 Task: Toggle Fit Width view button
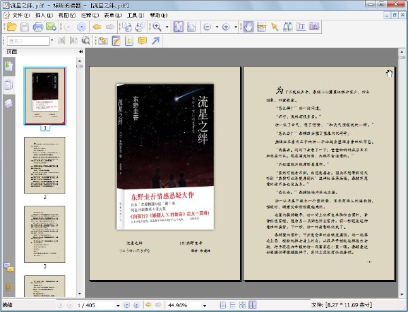(191, 27)
